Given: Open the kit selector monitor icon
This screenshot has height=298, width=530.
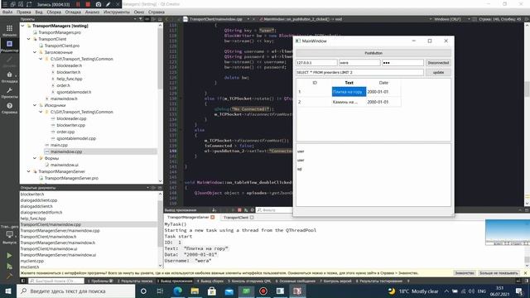Looking at the screenshot, I should [x=9, y=234].
